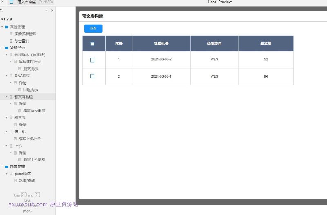Click the page icon beside 填写上机信息

click(x=20, y=160)
